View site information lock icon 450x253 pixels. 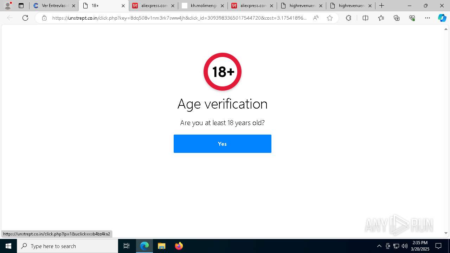[x=44, y=18]
